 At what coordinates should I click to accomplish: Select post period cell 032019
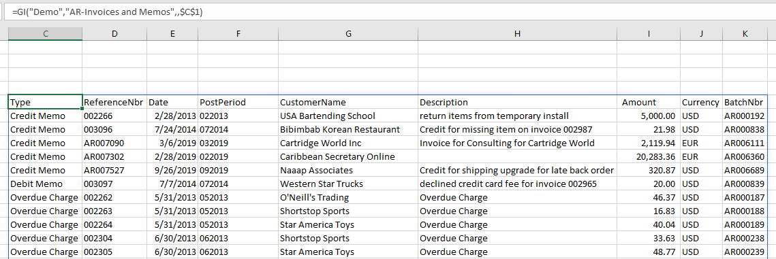click(238, 143)
